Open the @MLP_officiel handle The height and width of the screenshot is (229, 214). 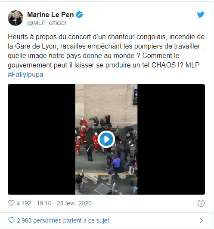tap(47, 23)
